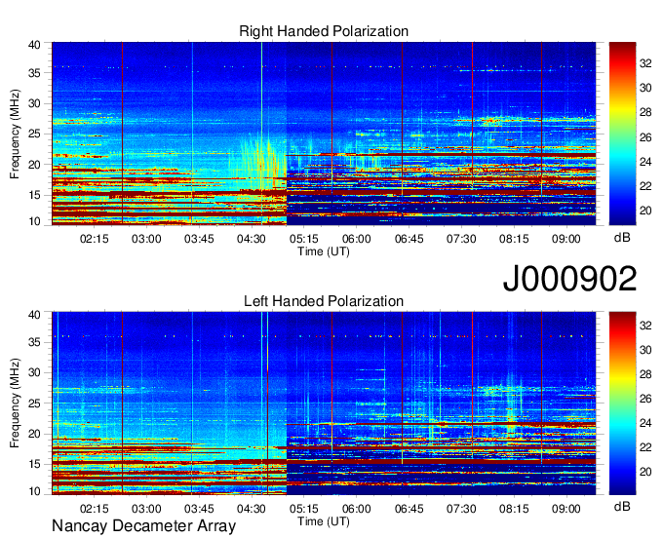Screen dimensions: 663x538
Task: Click the Nancay Decameter Array caption
Action: tap(143, 525)
